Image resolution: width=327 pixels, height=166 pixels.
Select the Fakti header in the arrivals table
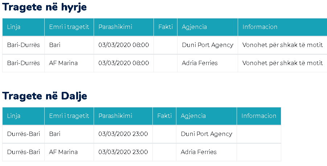point(165,27)
